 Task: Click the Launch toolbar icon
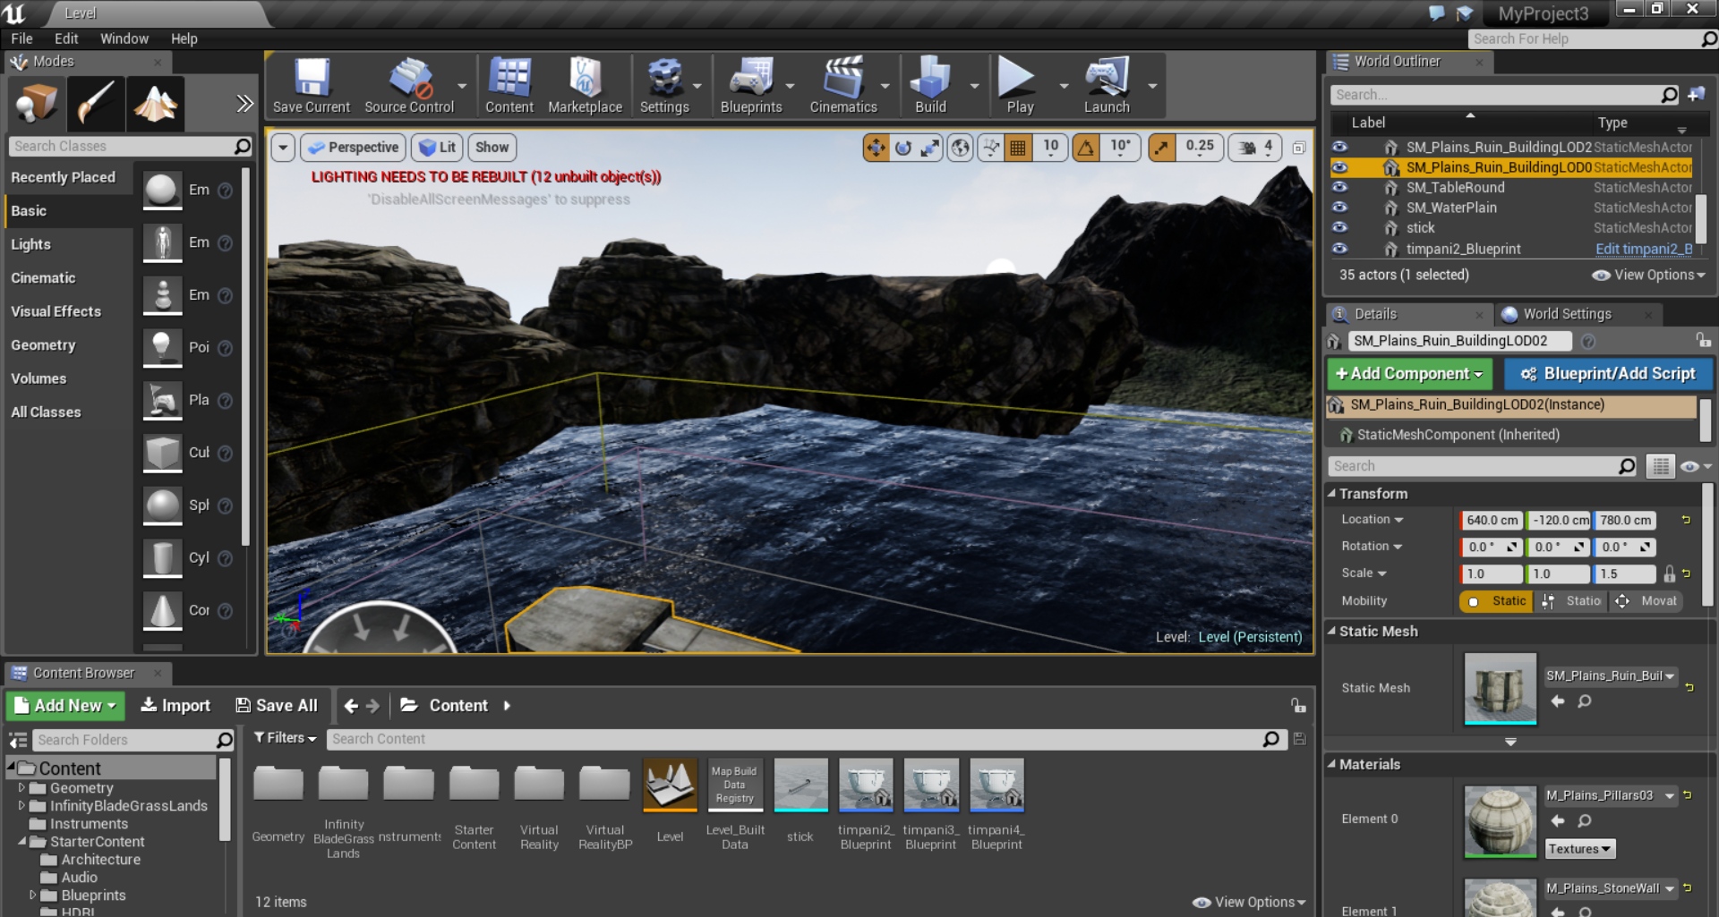click(x=1107, y=86)
